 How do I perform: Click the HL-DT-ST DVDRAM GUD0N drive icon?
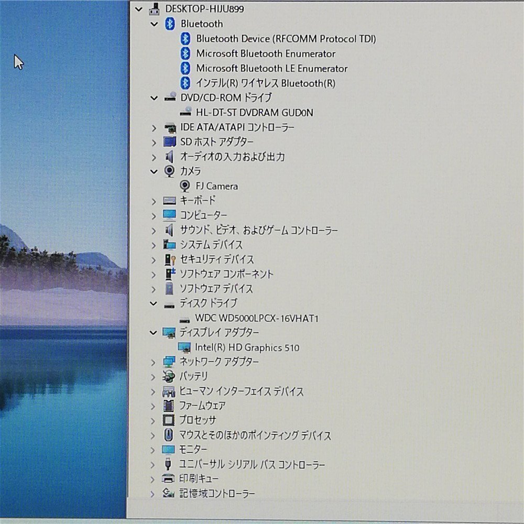[186, 112]
